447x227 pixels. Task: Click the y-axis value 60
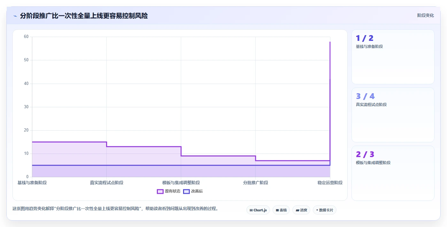26,37
